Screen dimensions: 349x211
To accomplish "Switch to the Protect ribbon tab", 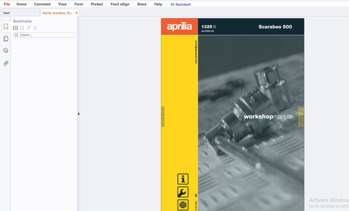I will pyautogui.click(x=97, y=4).
